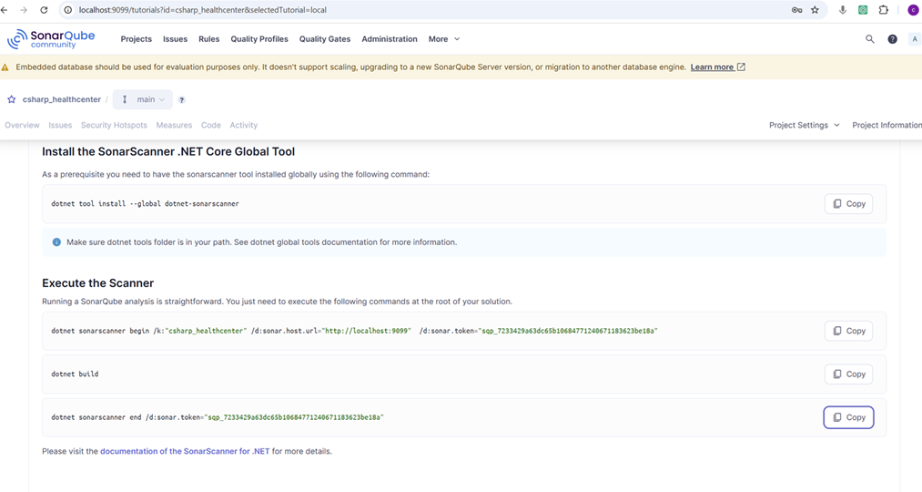This screenshot has height=492, width=922.
Task: Open the Chrome profile avatar
Action: [913, 10]
